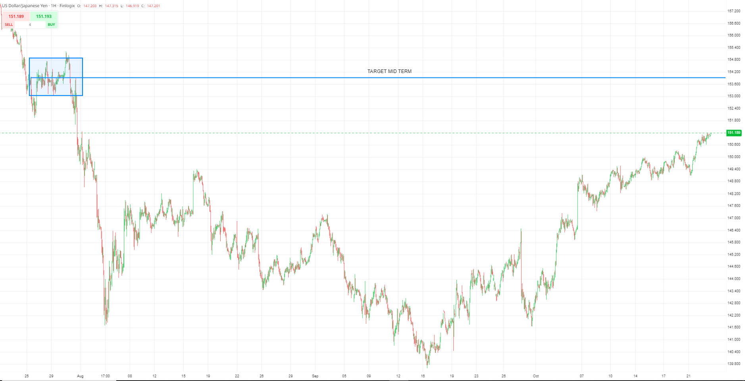Click the 154.200 price axis label
Screen dimensions: 745x381
coord(733,72)
